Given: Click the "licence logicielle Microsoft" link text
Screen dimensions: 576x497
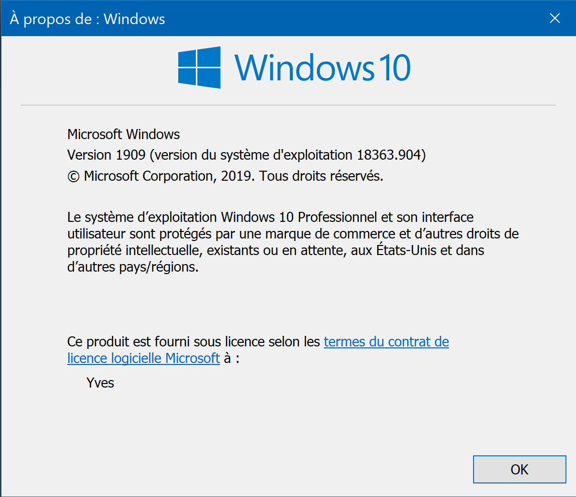Looking at the screenshot, I should pyautogui.click(x=144, y=358).
